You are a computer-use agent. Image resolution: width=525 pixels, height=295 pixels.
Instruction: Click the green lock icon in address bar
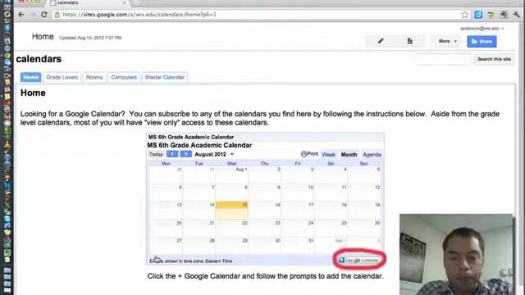click(x=57, y=15)
